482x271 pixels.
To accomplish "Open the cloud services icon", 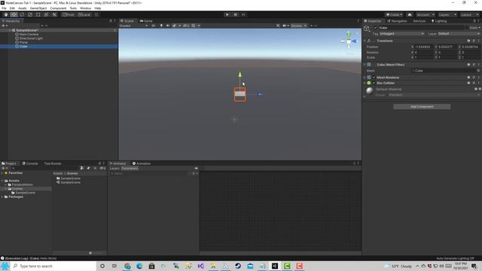I will [x=410, y=15].
